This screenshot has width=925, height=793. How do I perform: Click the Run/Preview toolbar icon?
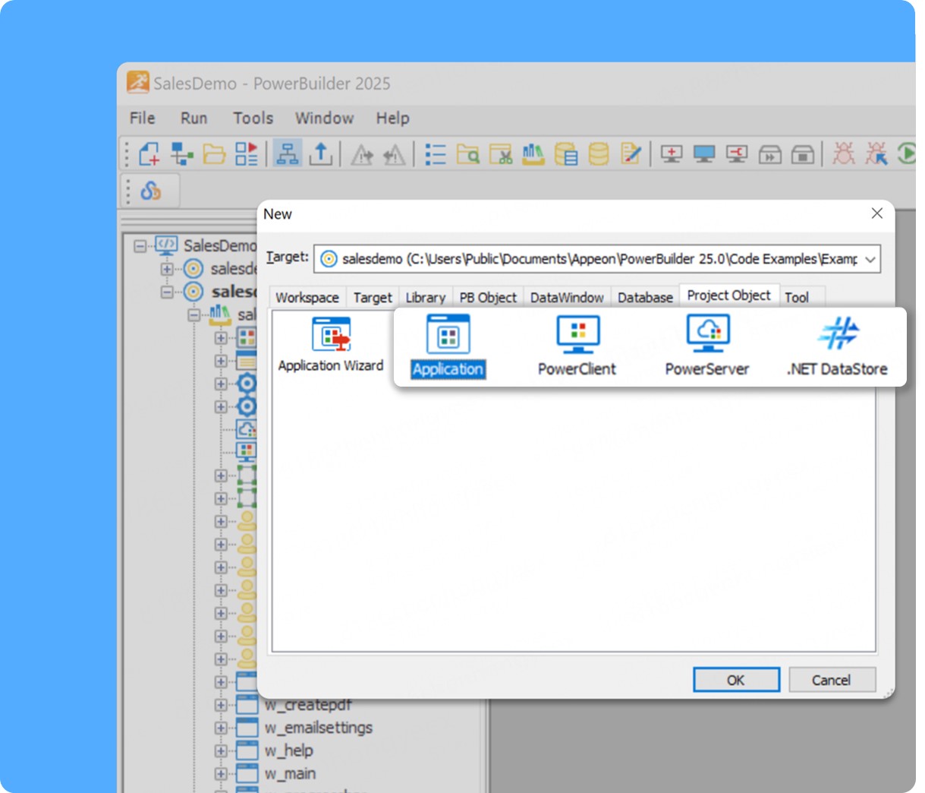click(247, 153)
